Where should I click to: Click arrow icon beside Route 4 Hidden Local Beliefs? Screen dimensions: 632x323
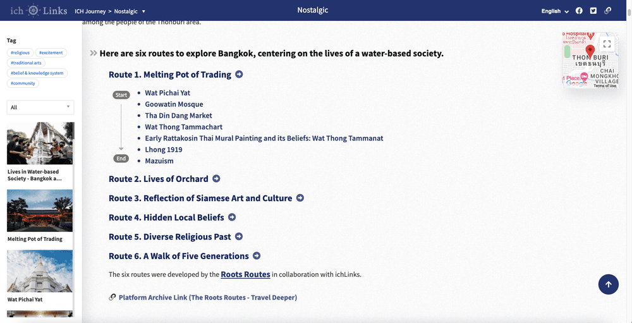click(232, 217)
